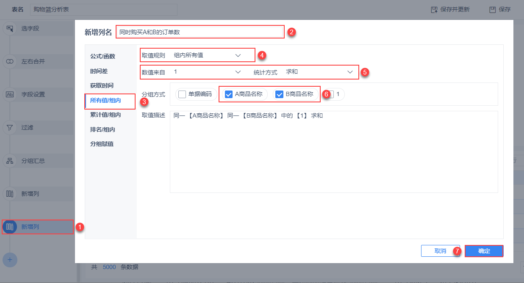Select the 公式/函数 tab

point(103,56)
